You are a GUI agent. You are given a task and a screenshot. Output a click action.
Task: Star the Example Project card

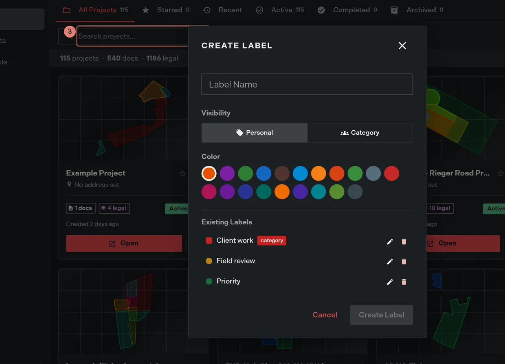(182, 173)
